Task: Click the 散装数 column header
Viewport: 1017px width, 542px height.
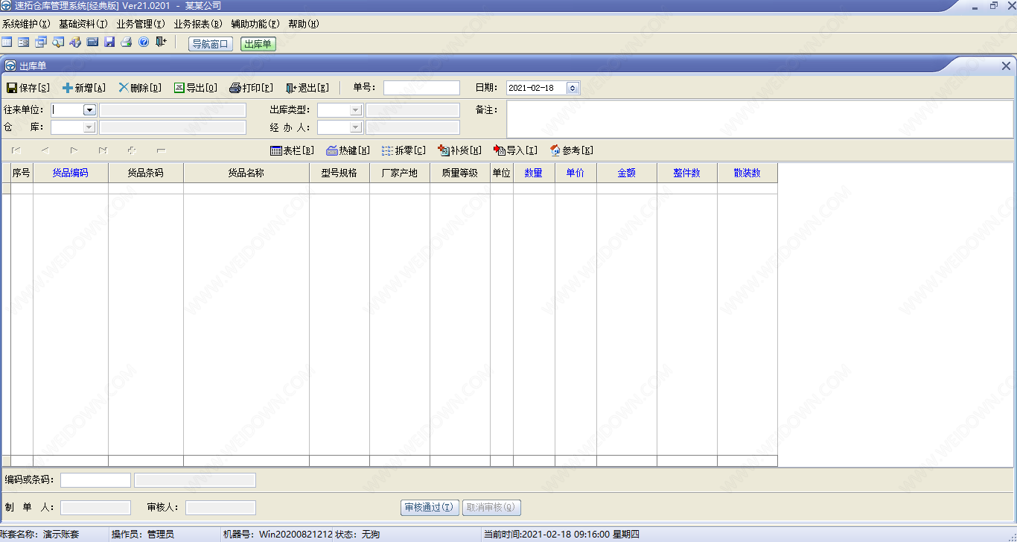Action: pyautogui.click(x=747, y=173)
